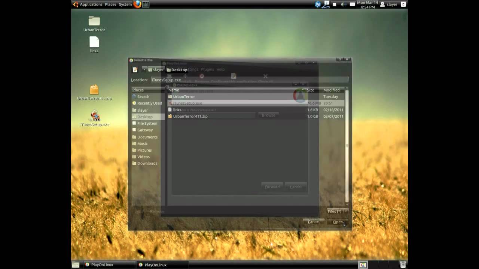Click the date and time clock
The width and height of the screenshot is (479, 269).
[x=367, y=4]
